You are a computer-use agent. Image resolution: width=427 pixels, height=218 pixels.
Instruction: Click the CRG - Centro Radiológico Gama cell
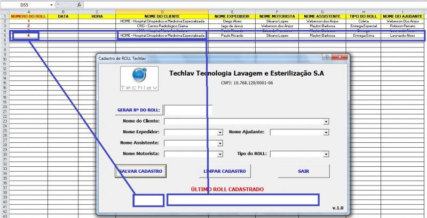click(162, 26)
